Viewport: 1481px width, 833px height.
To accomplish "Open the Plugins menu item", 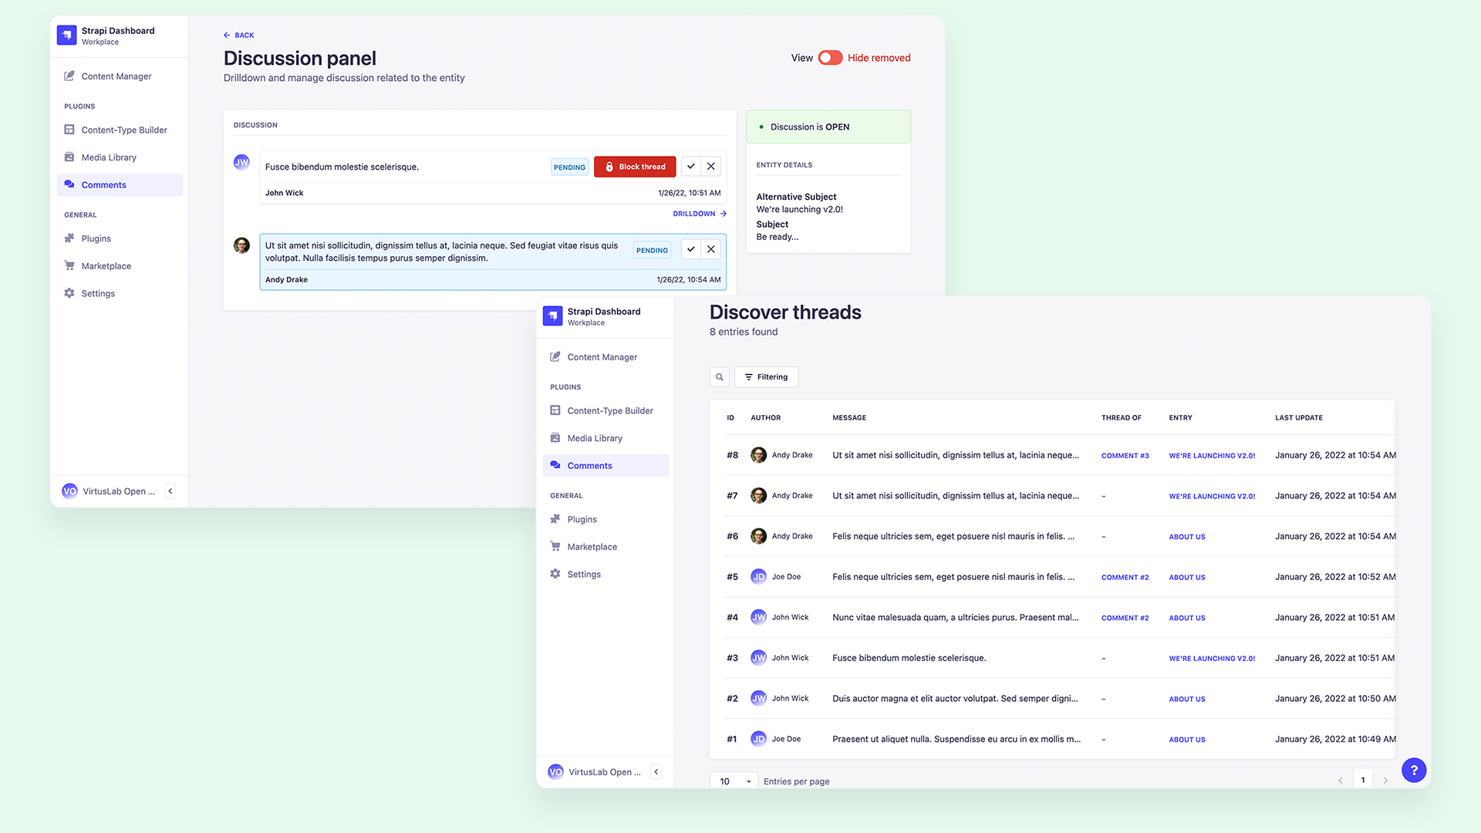I will (95, 238).
